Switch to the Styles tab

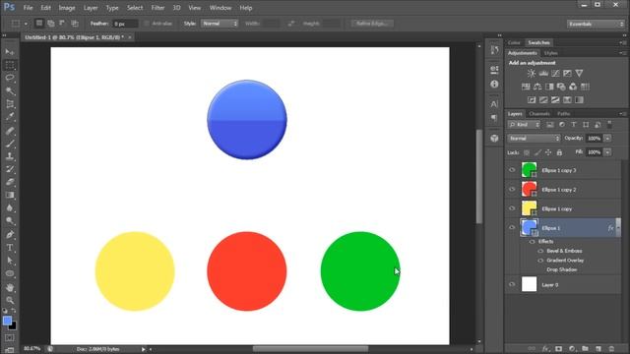tap(550, 53)
